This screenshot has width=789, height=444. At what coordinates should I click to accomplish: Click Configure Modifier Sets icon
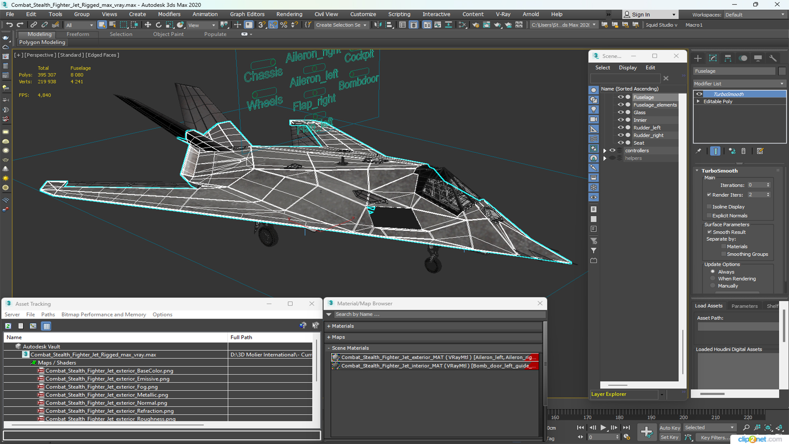pos(760,151)
